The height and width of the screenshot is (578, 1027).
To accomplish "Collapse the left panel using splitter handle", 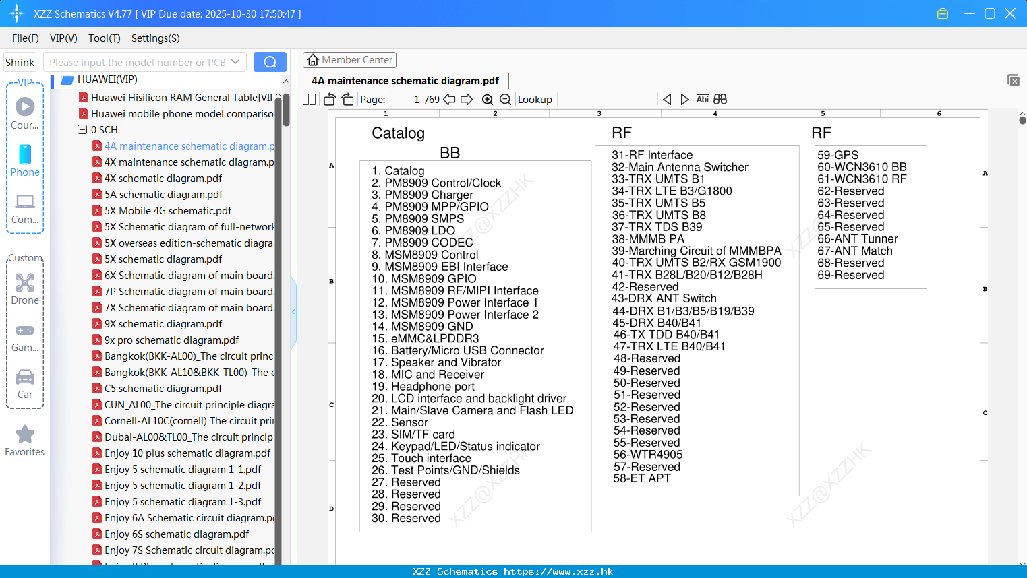I will point(293,312).
